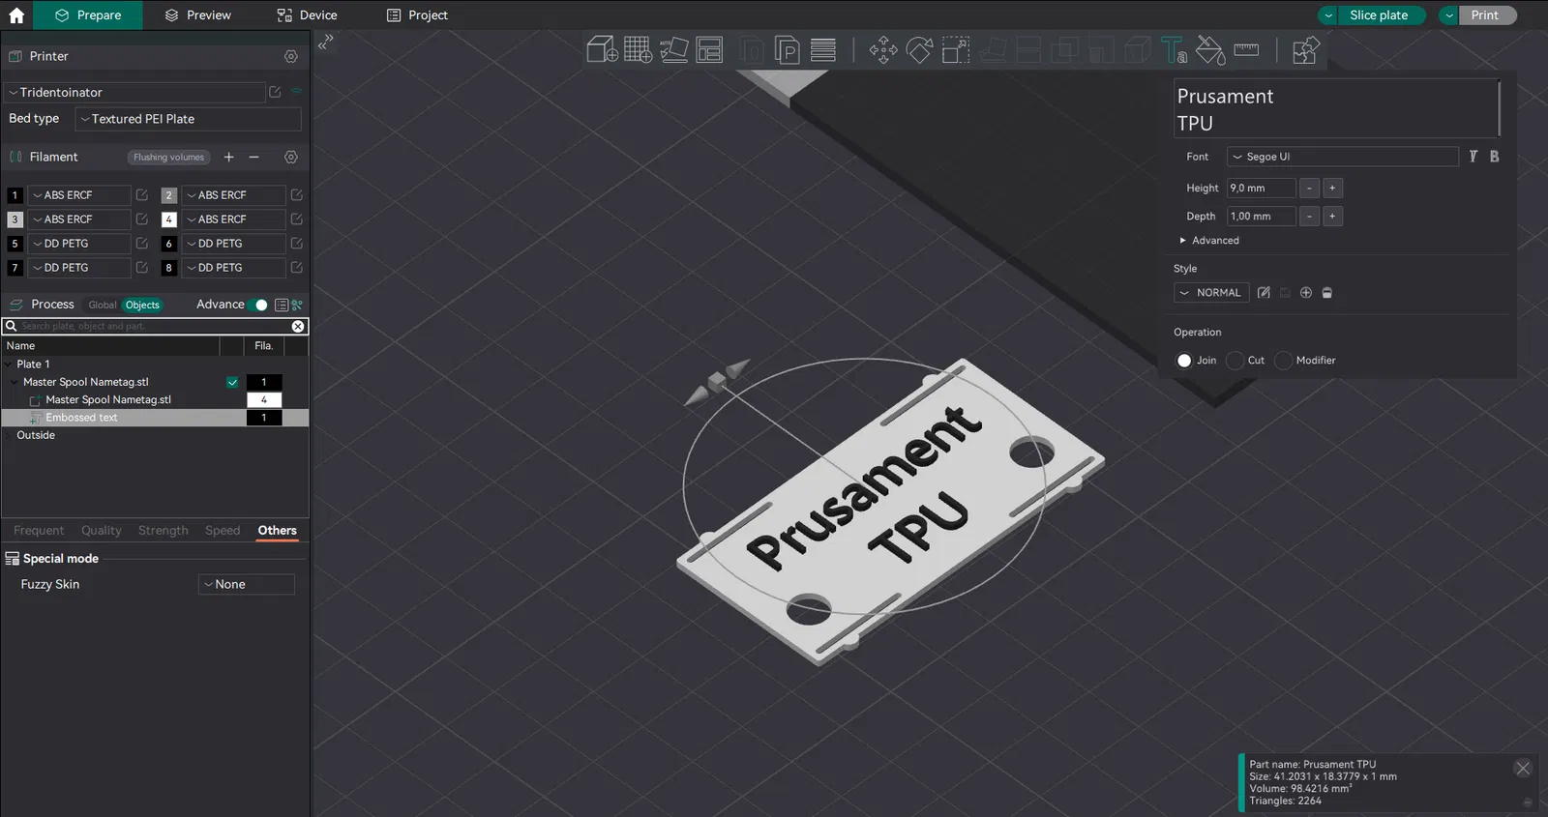
Task: Select the Join operation
Action: pyautogui.click(x=1184, y=361)
